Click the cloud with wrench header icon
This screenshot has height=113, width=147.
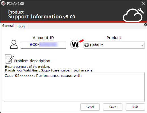coord(133,15)
